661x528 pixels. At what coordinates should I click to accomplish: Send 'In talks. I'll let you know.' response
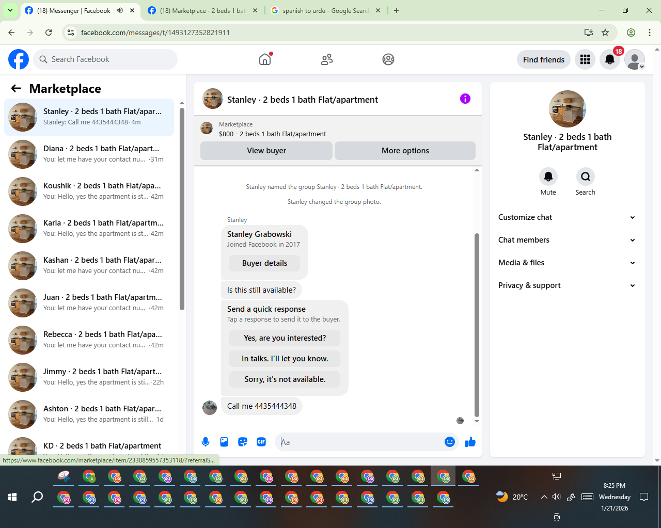point(285,359)
